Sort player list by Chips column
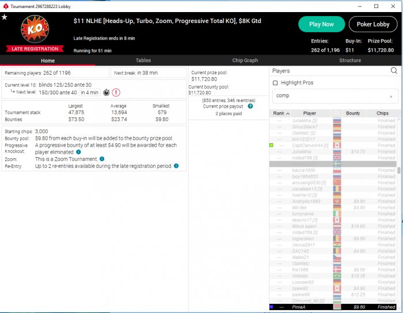Screen dimensions: 403x313 point(382,113)
